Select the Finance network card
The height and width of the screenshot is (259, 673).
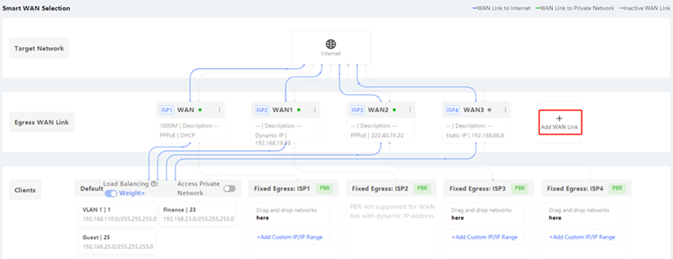[x=198, y=214]
